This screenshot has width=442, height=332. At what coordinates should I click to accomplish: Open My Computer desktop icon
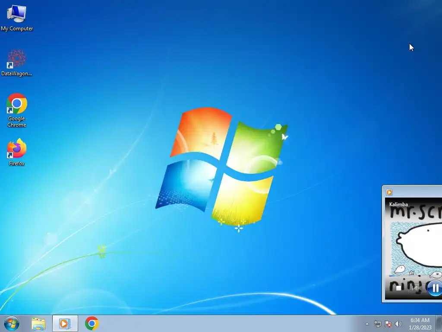coord(17,18)
